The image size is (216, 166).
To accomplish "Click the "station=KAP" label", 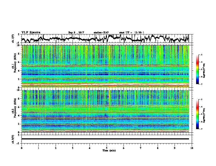I will click(x=101, y=33).
